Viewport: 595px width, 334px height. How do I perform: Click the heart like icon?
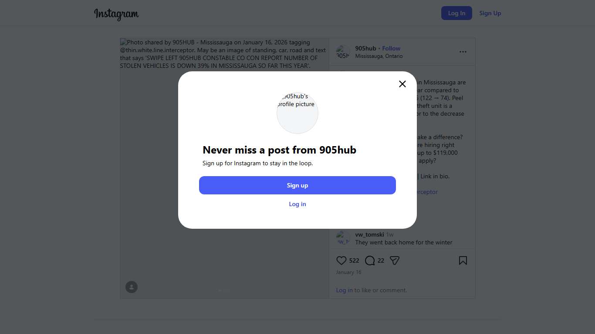(341, 261)
